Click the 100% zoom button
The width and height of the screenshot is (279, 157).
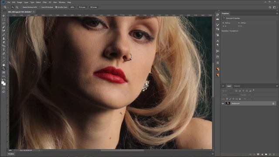(x=72, y=7)
